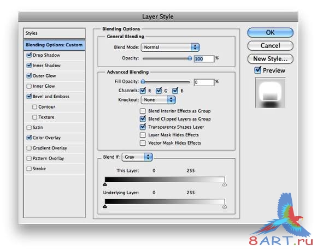Click the Underlying Layer black triangle marker
The image size is (317, 250).
[x=105, y=206]
